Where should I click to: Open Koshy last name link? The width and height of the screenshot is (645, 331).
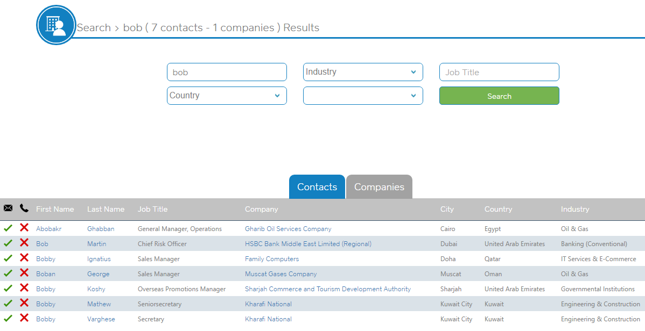coord(96,289)
